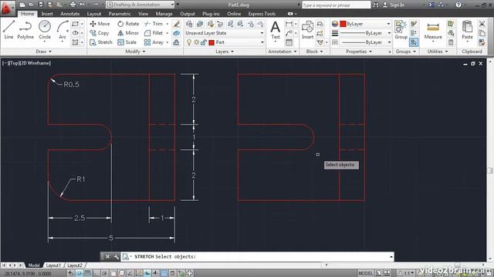This screenshot has width=494, height=277.
Task: Open the Text annotation tool
Action: point(276,30)
